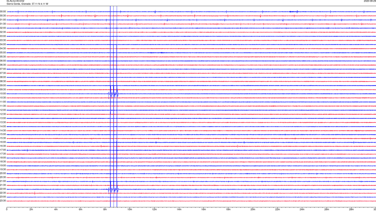Select the 02:00 row label
376x211 pixels.
[x=3, y=28]
